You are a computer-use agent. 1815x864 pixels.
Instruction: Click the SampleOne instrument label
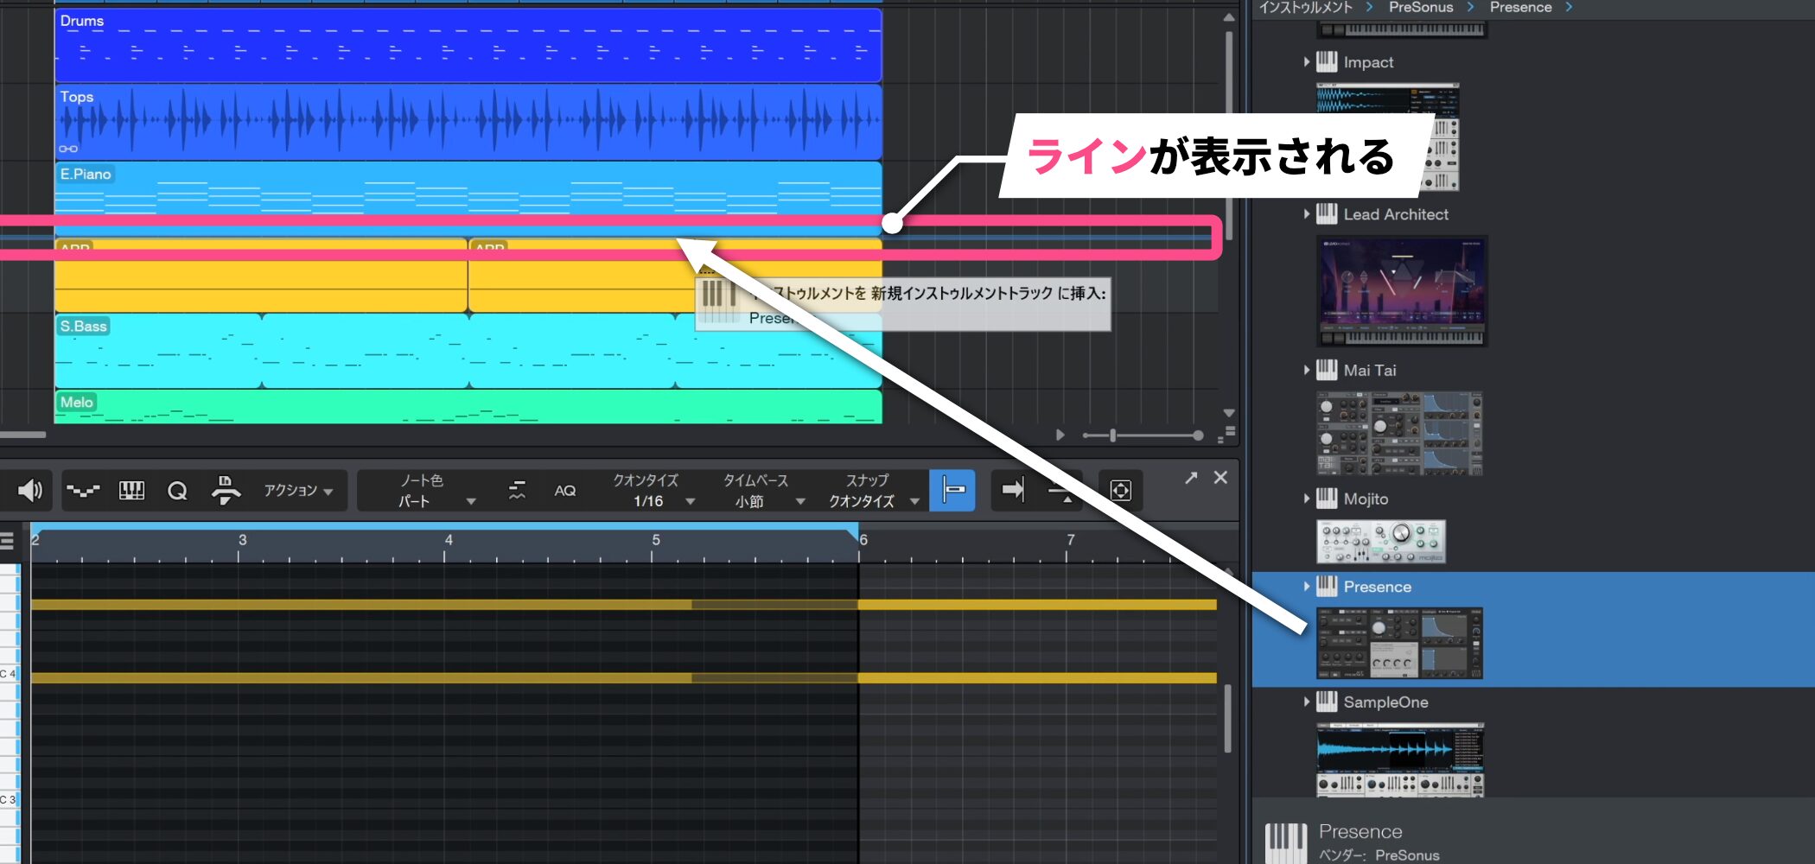[x=1385, y=702]
